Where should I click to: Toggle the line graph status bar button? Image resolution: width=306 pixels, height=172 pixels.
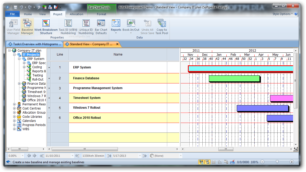[220, 162]
